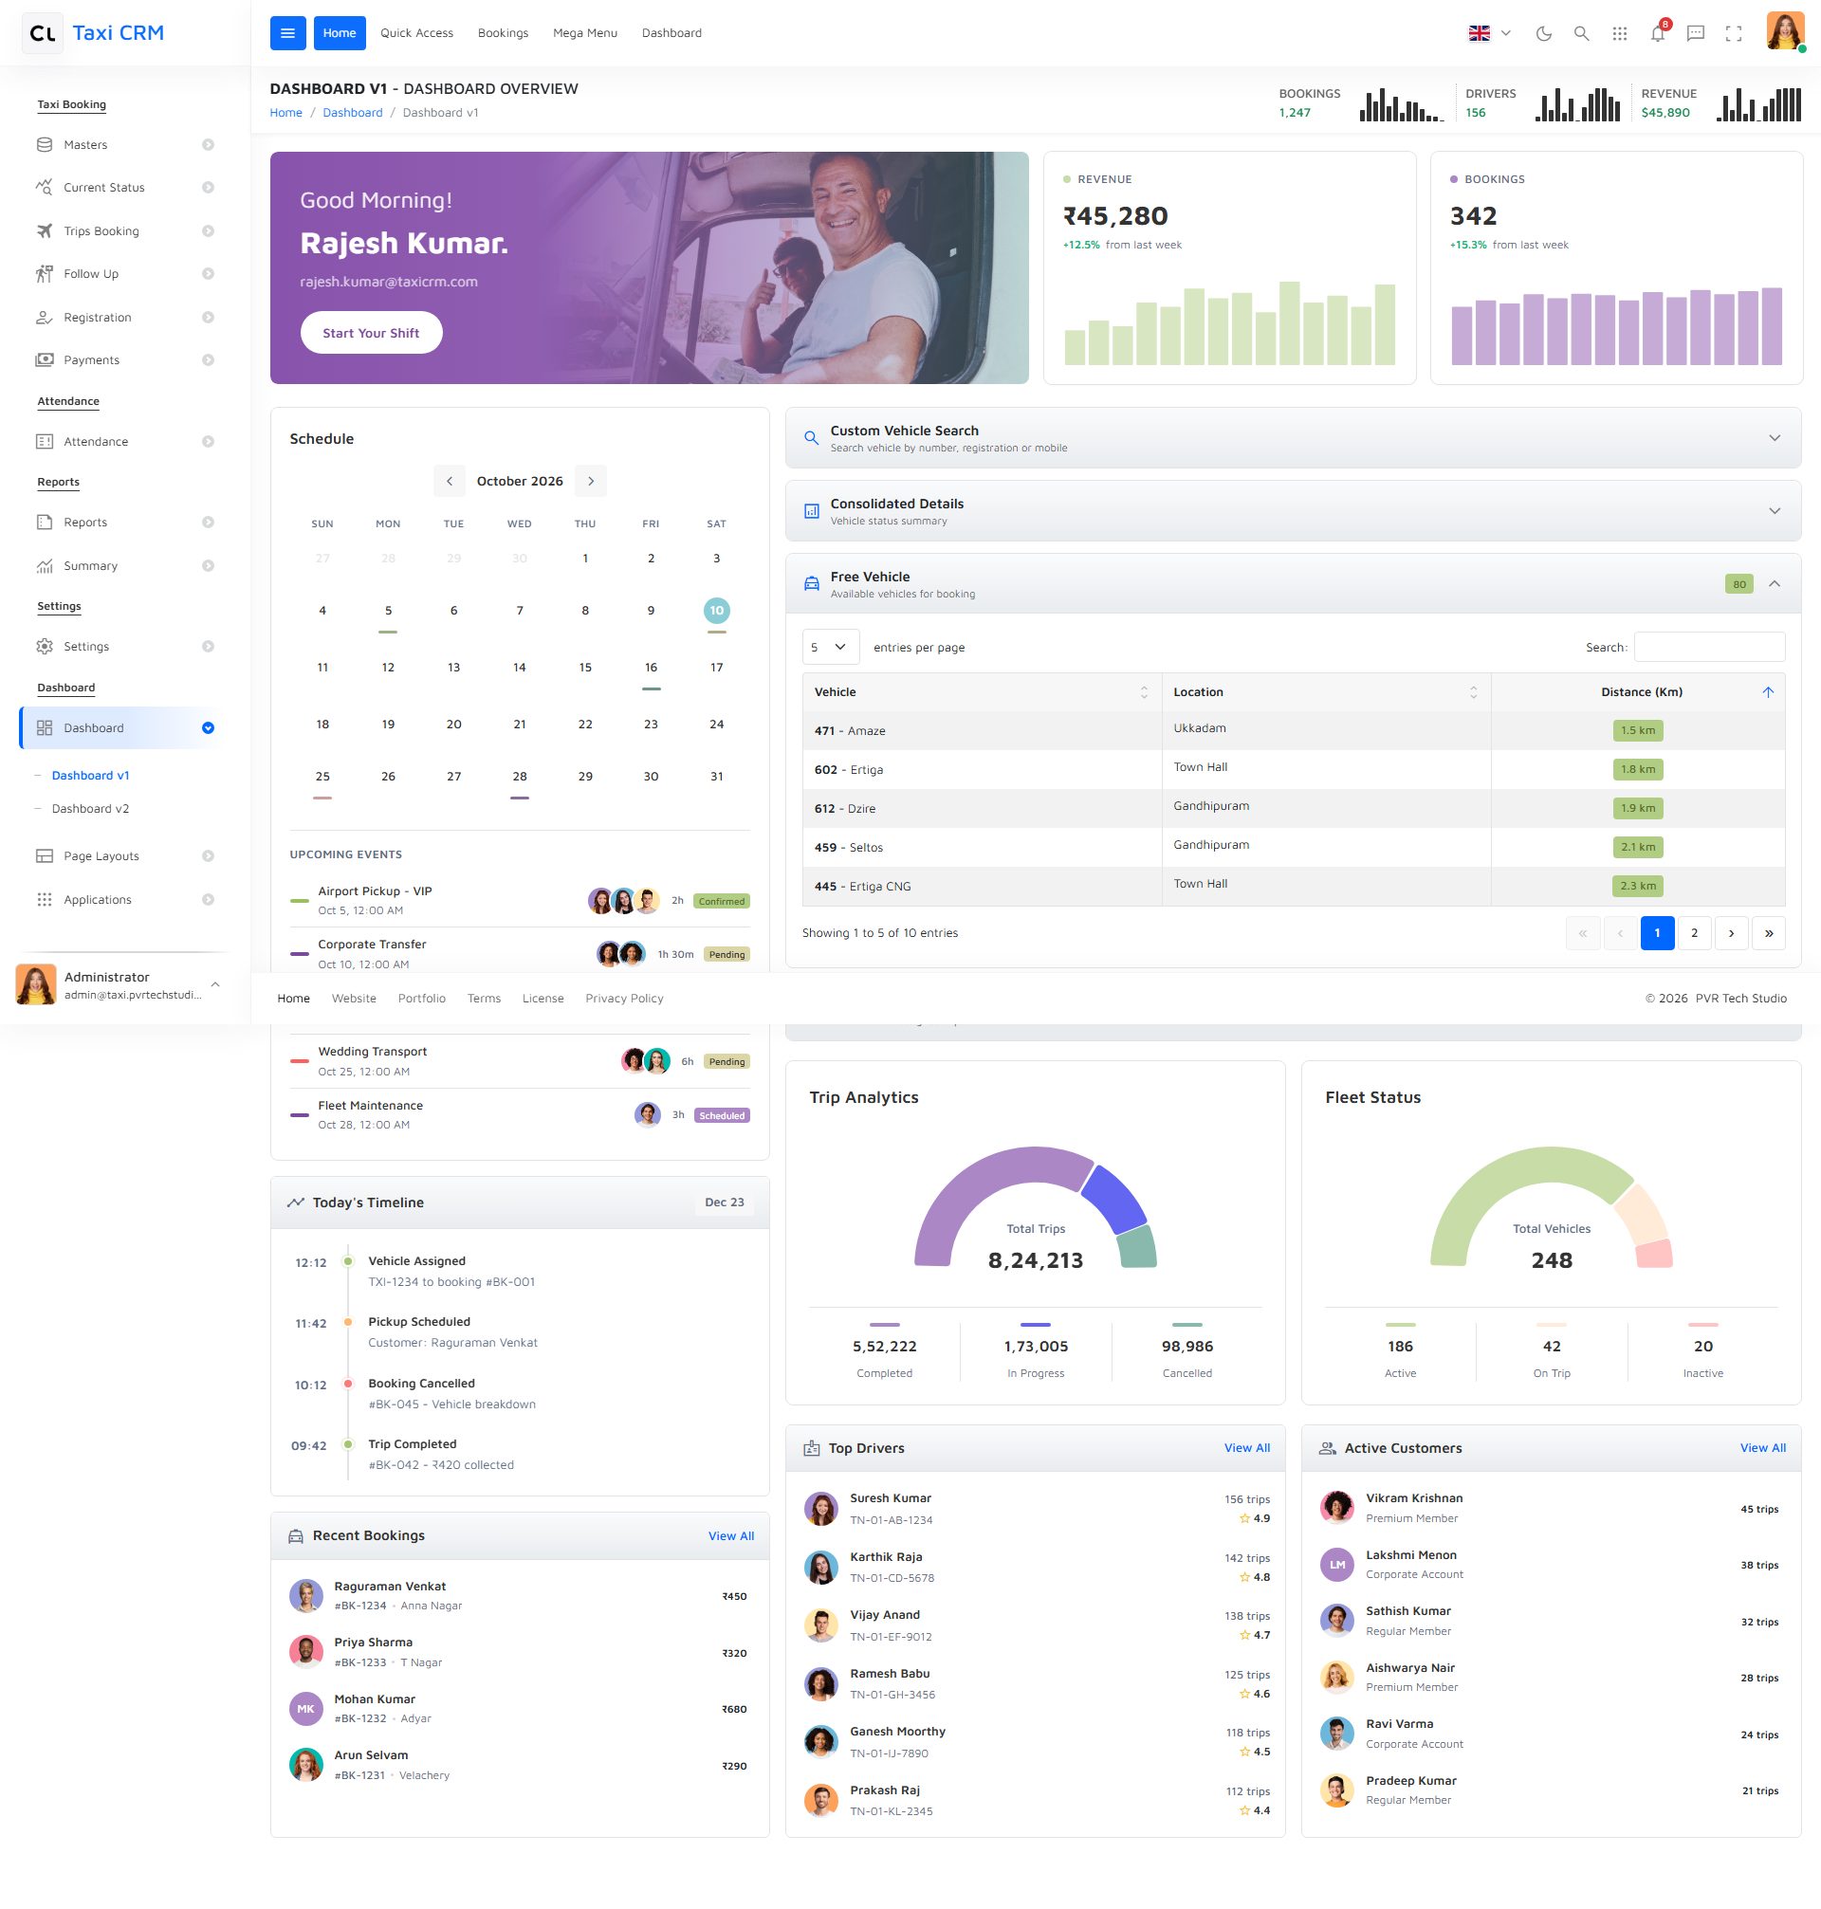The height and width of the screenshot is (1909, 1821).
Task: Collapse the Dashboard sidebar menu arrow
Action: click(x=208, y=728)
